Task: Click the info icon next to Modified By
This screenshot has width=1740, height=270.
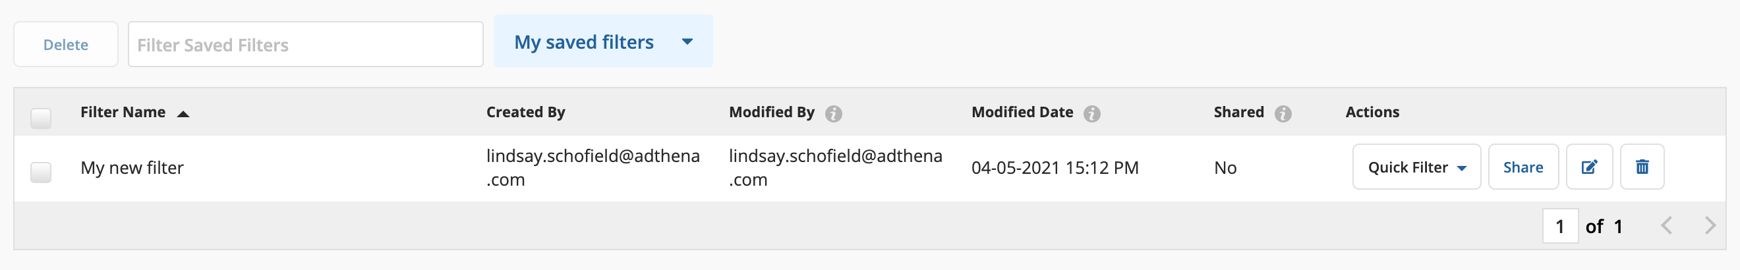Action: click(x=834, y=113)
